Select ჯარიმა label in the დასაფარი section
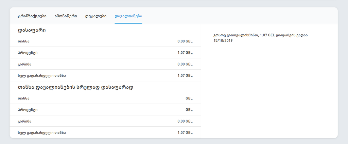This screenshot has height=144, width=348. coord(24,64)
